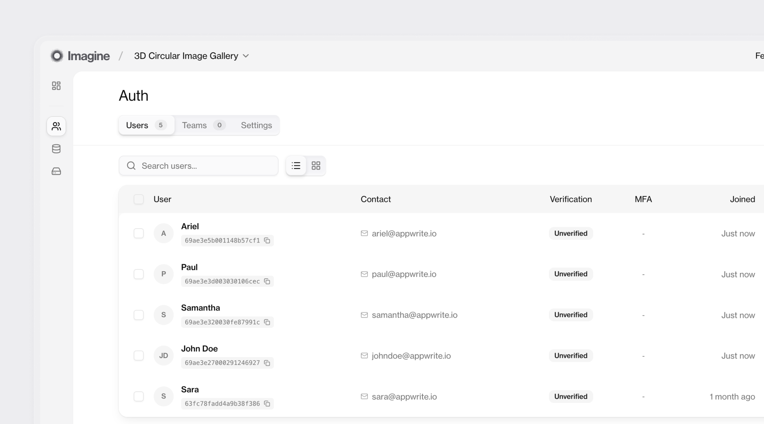
Task: Select all users with header checkbox
Action: pyautogui.click(x=138, y=199)
